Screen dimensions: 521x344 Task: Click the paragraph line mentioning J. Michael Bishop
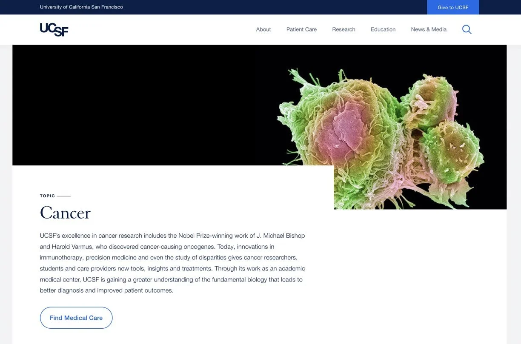[172, 236]
